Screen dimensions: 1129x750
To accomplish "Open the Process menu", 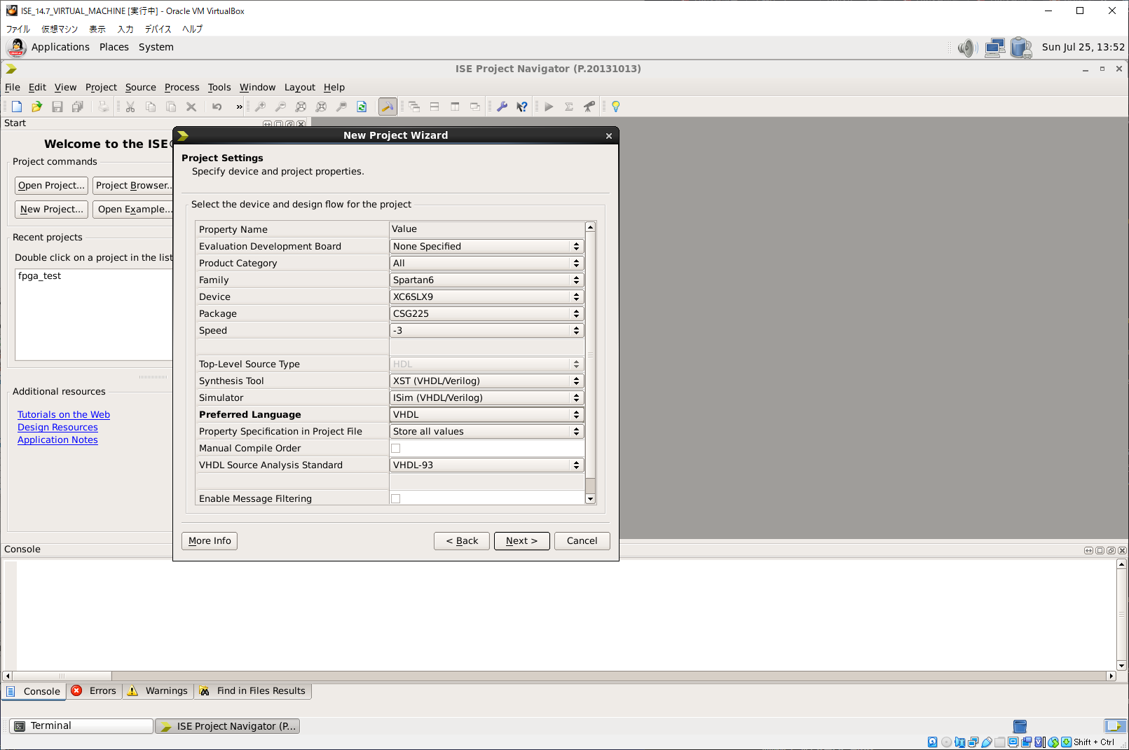I will click(x=182, y=87).
